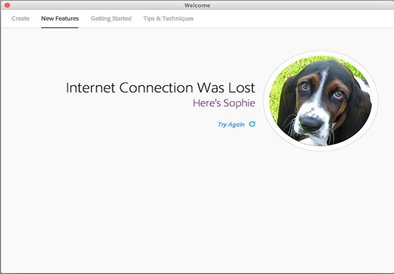This screenshot has width=394, height=274.
Task: Go to the Tips & Techniques tab
Action: pos(168,19)
